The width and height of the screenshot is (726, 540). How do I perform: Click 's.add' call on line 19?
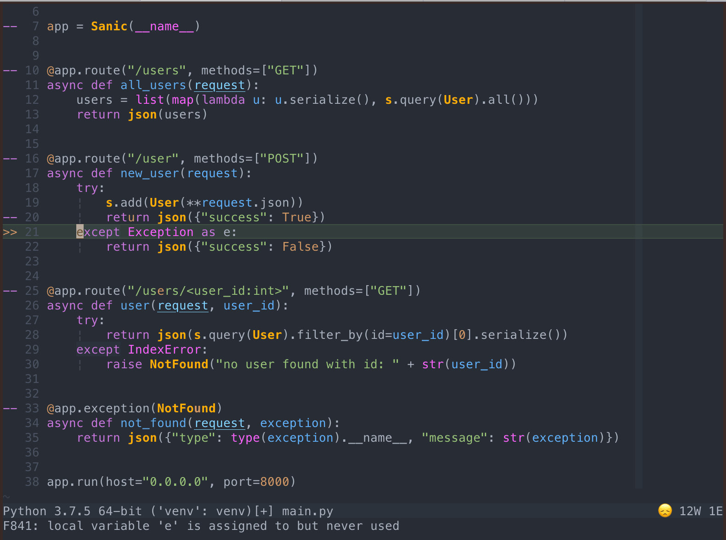click(x=124, y=202)
